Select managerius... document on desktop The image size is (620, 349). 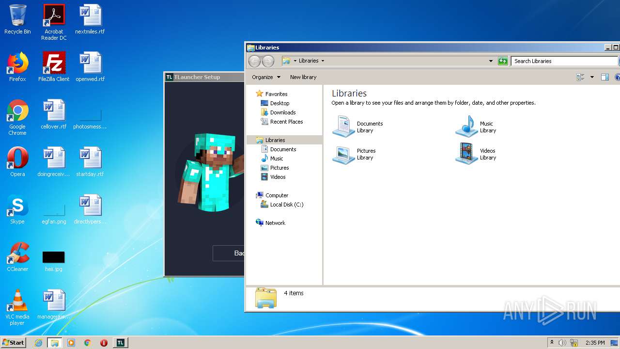tap(54, 304)
